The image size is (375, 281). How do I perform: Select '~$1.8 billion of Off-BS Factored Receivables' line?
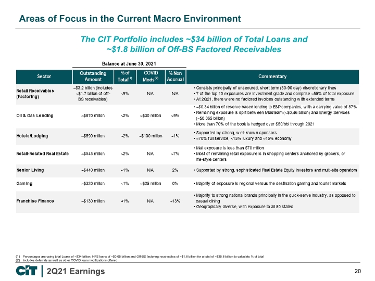pyautogui.click(x=194, y=49)
